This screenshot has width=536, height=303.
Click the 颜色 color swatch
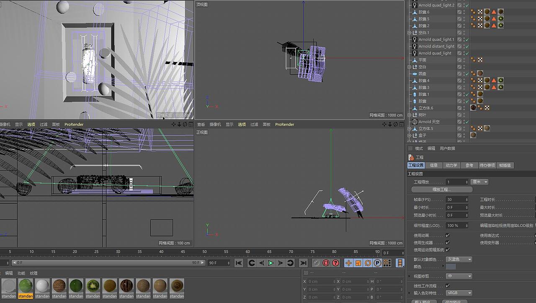coord(451,266)
